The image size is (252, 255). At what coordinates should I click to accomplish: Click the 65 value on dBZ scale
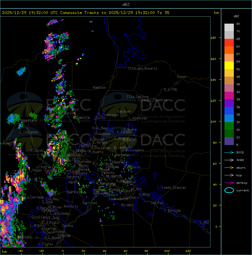click(x=238, y=39)
